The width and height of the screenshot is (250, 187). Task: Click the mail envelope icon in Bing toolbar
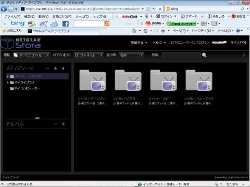coord(54,24)
